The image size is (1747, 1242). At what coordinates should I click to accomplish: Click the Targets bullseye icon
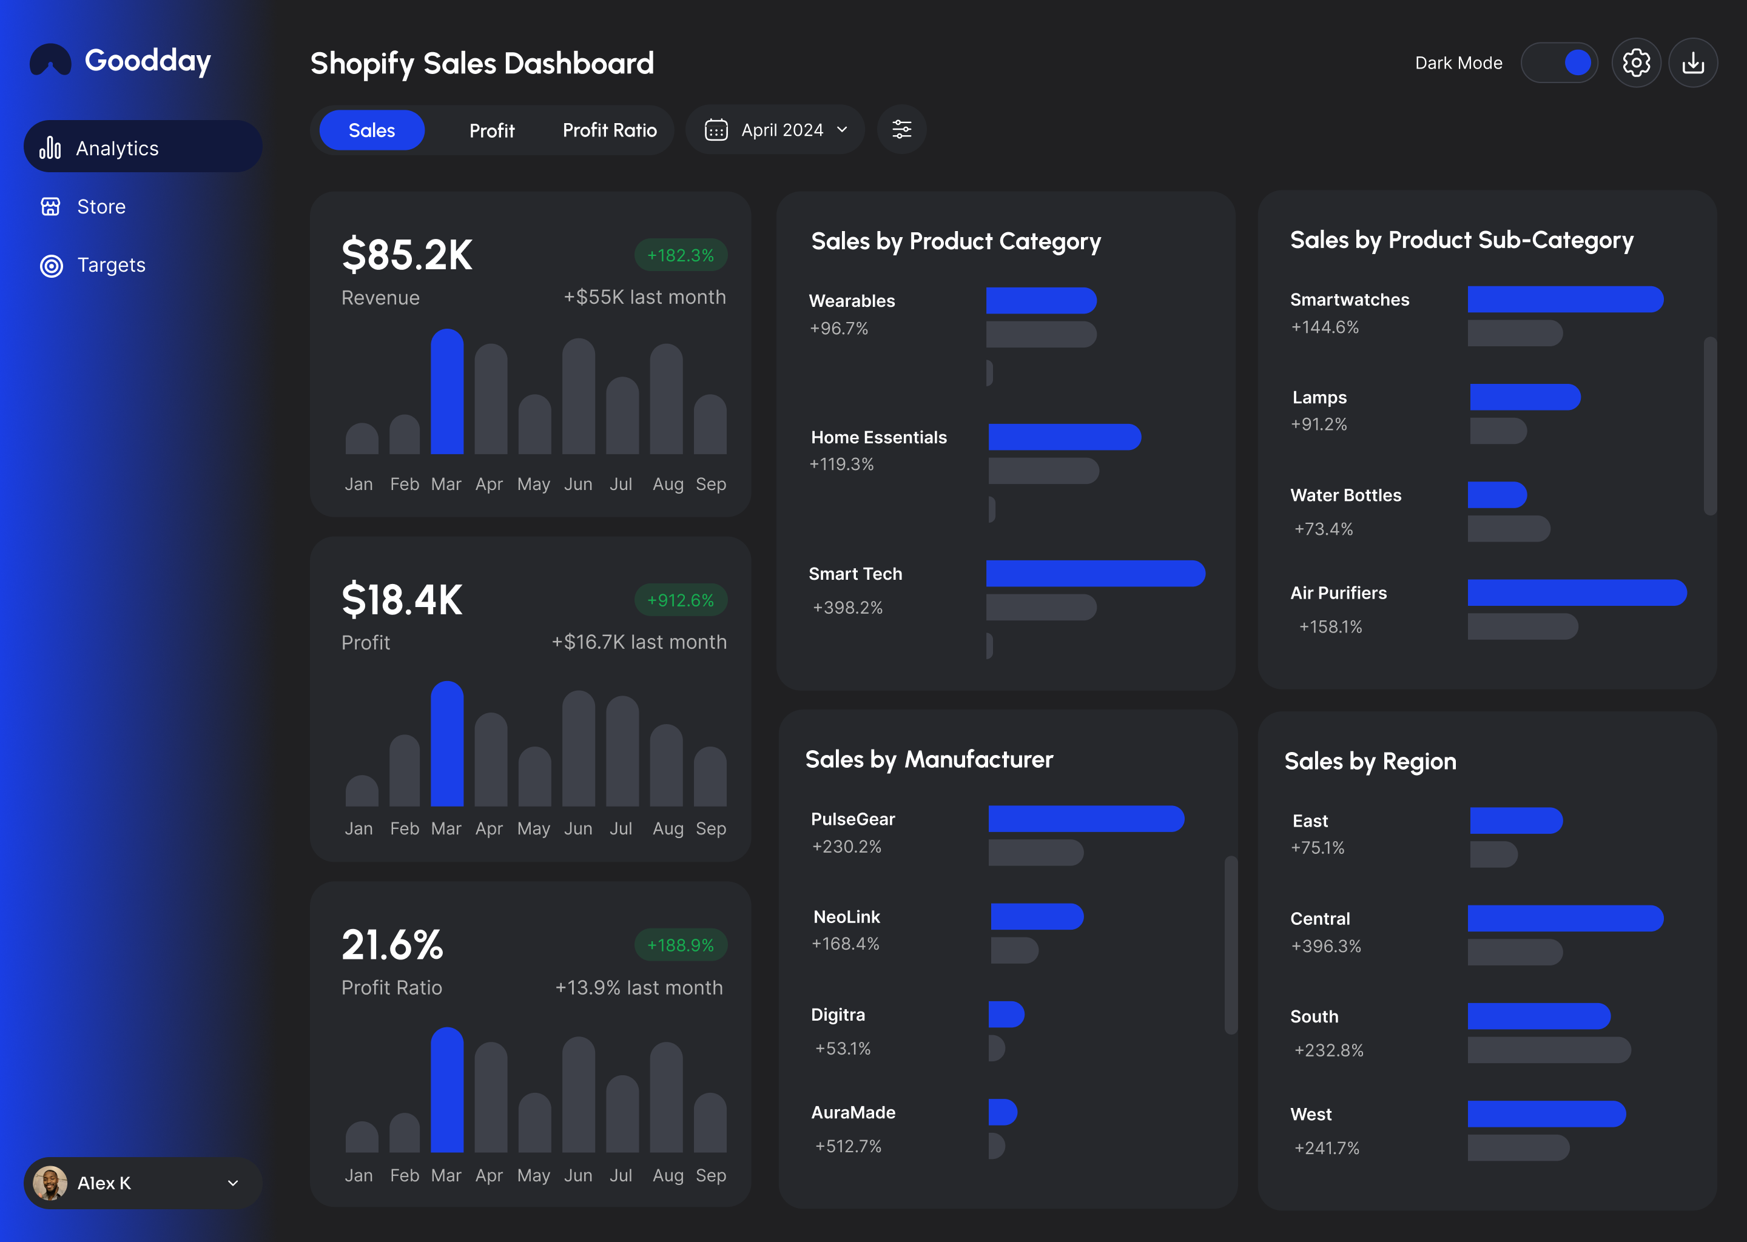(x=51, y=266)
